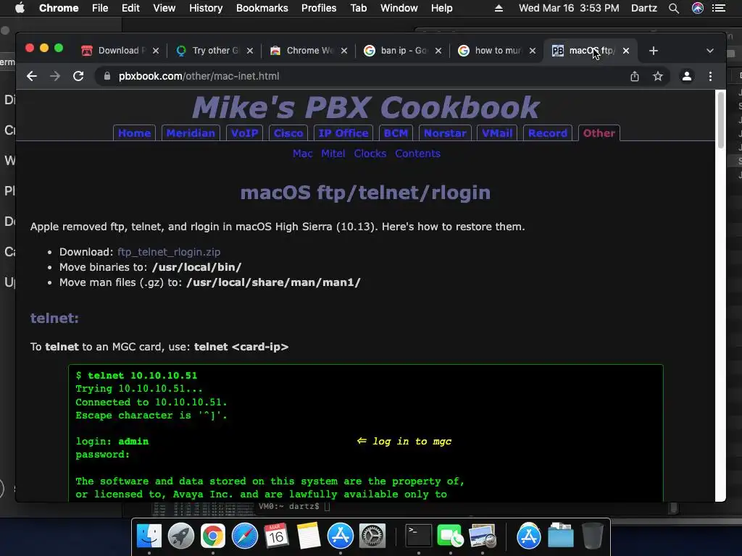Viewport: 742px width, 556px height.
Task: Open the Help menu
Action: point(441,8)
